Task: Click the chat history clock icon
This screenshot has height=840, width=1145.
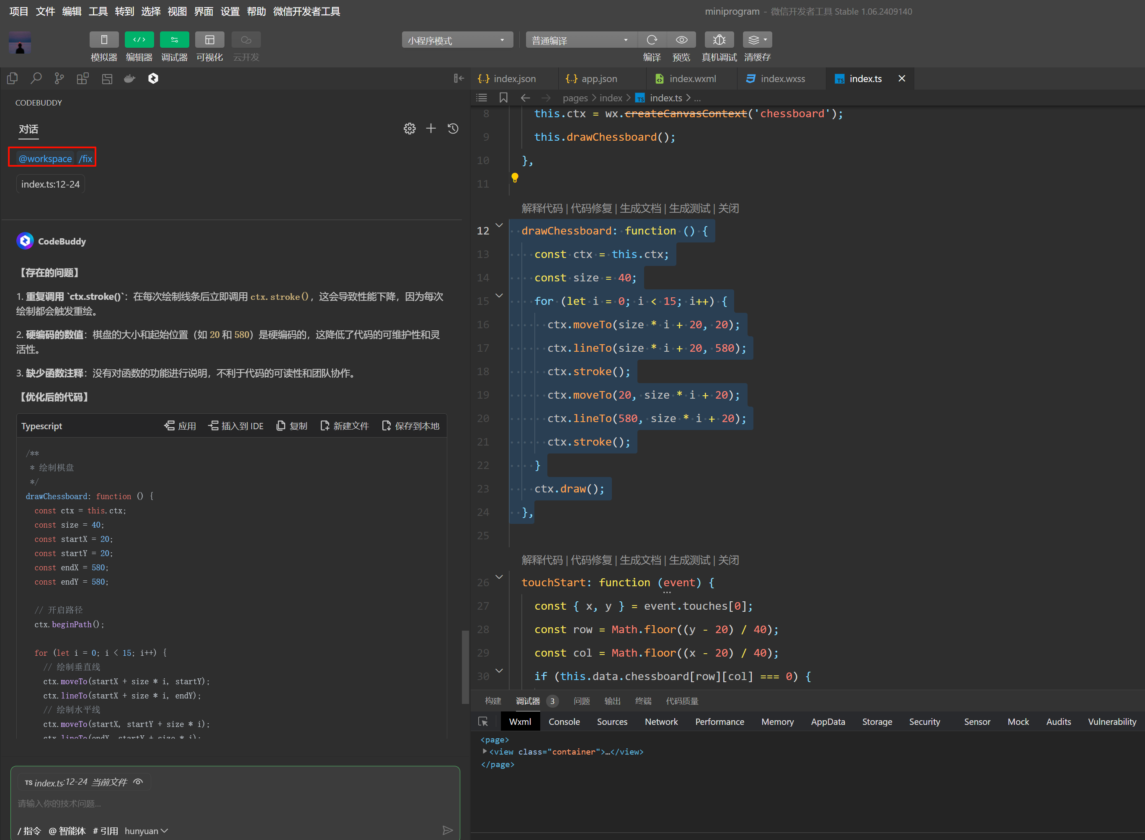Action: pyautogui.click(x=453, y=129)
